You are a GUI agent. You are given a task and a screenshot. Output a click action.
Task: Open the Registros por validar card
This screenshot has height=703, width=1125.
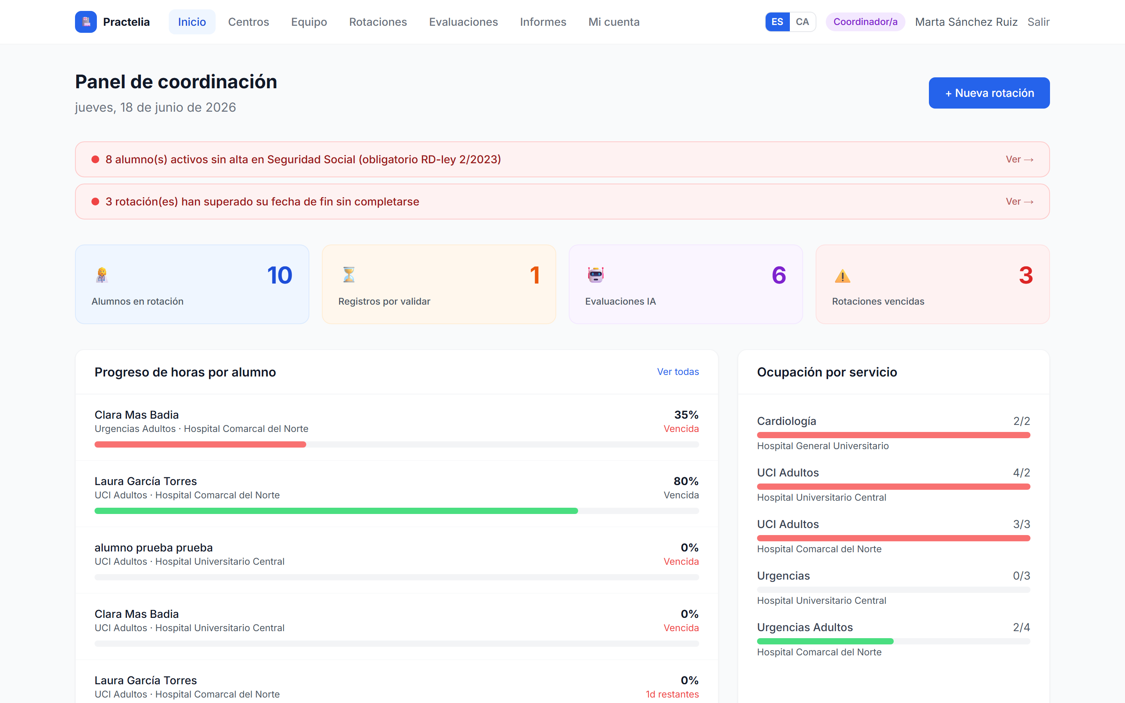tap(439, 284)
